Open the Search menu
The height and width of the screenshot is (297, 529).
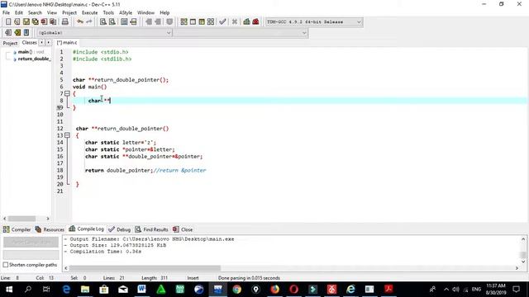[35, 13]
